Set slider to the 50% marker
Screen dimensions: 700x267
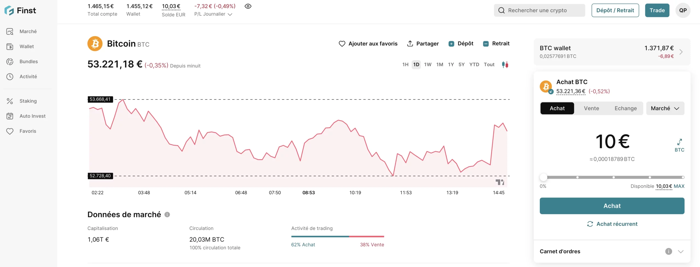pos(614,177)
